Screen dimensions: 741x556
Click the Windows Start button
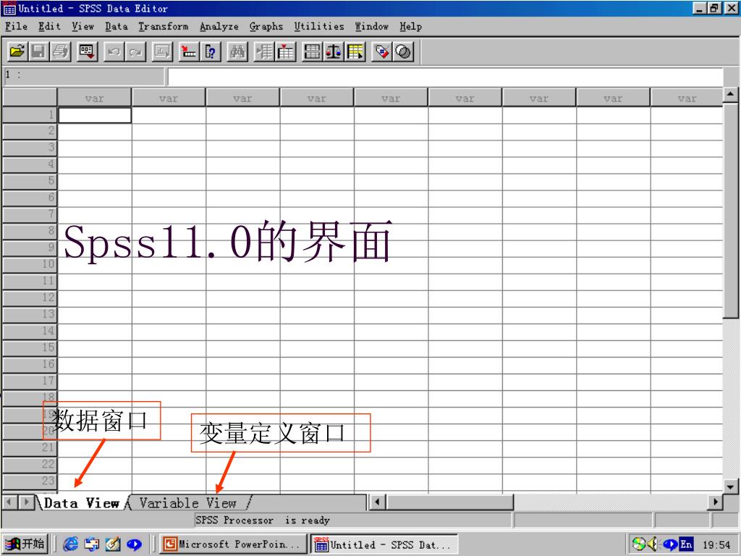click(25, 544)
